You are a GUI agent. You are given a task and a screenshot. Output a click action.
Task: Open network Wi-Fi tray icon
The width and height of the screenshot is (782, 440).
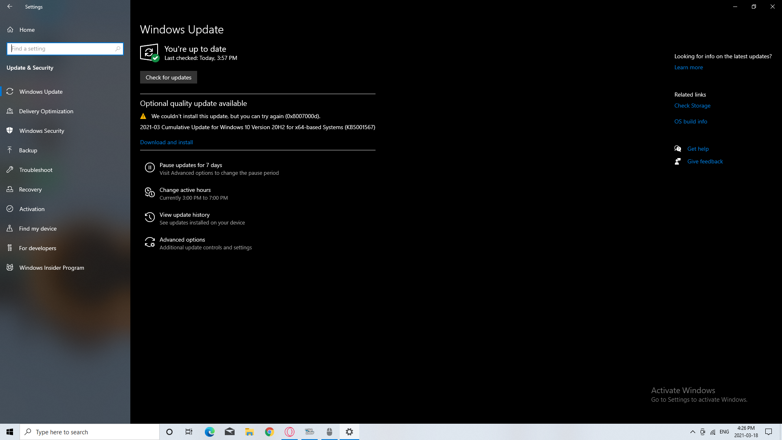click(x=713, y=432)
